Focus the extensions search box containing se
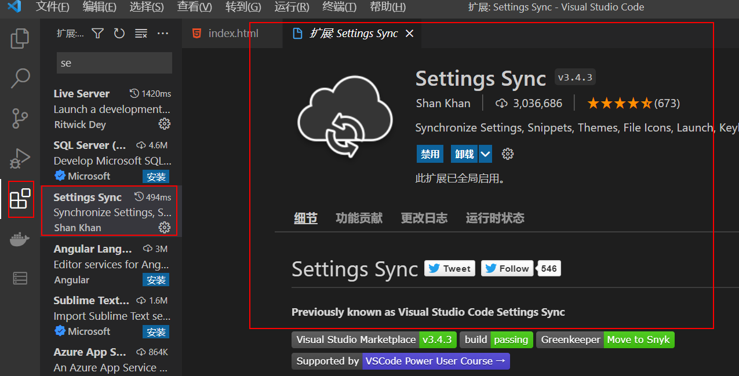The width and height of the screenshot is (739, 376). pos(114,63)
